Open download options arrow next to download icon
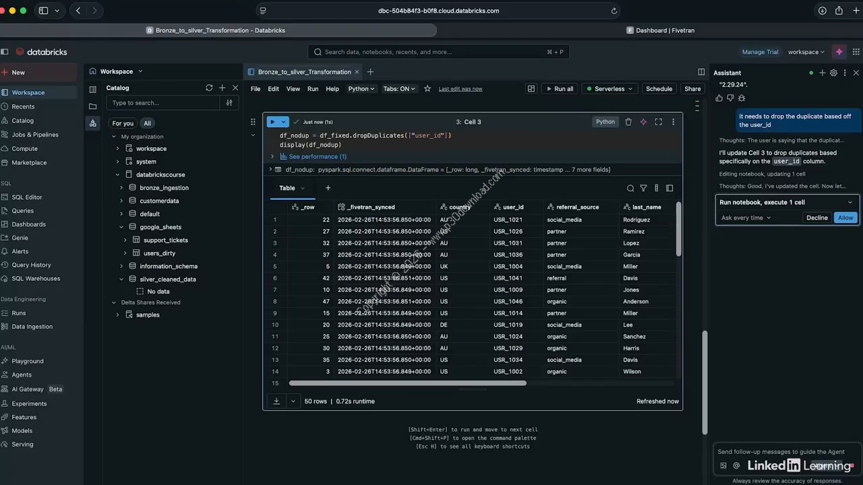This screenshot has width=863, height=485. (293, 401)
